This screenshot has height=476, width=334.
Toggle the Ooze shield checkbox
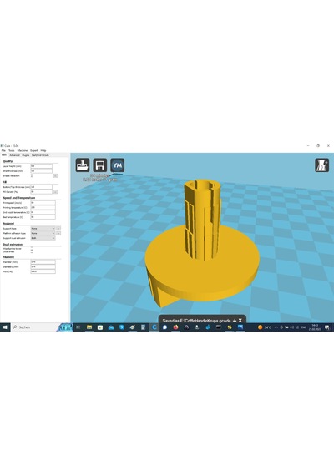coord(32,251)
